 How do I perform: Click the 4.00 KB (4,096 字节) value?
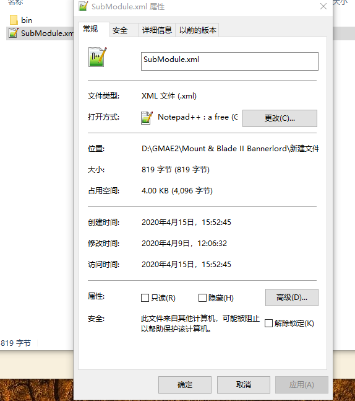pos(177,190)
